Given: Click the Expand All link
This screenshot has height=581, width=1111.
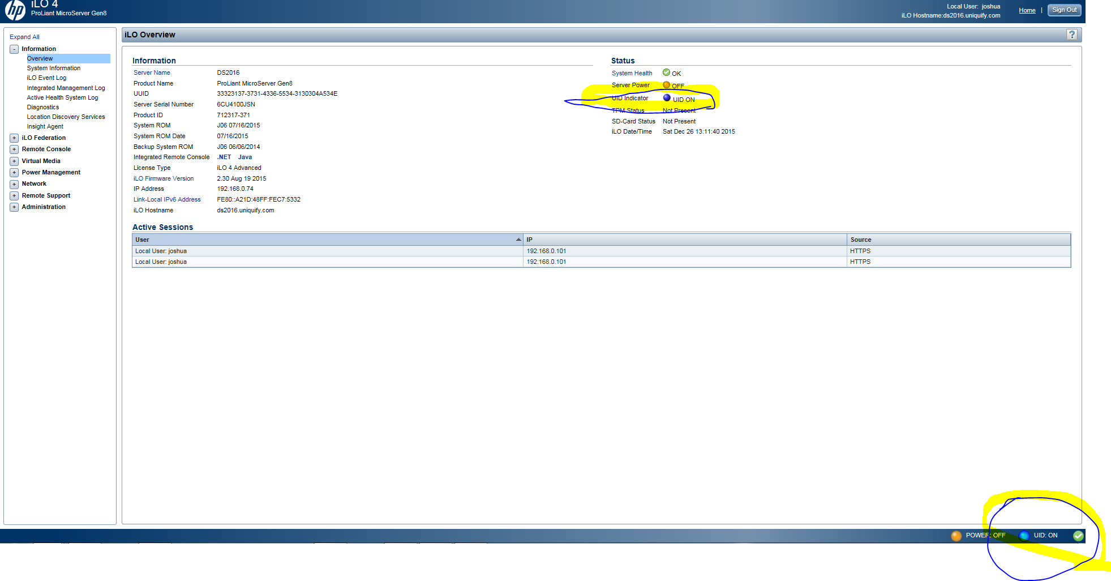Looking at the screenshot, I should pyautogui.click(x=24, y=37).
